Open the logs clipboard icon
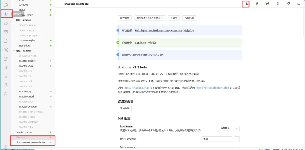 [x=6, y=94]
